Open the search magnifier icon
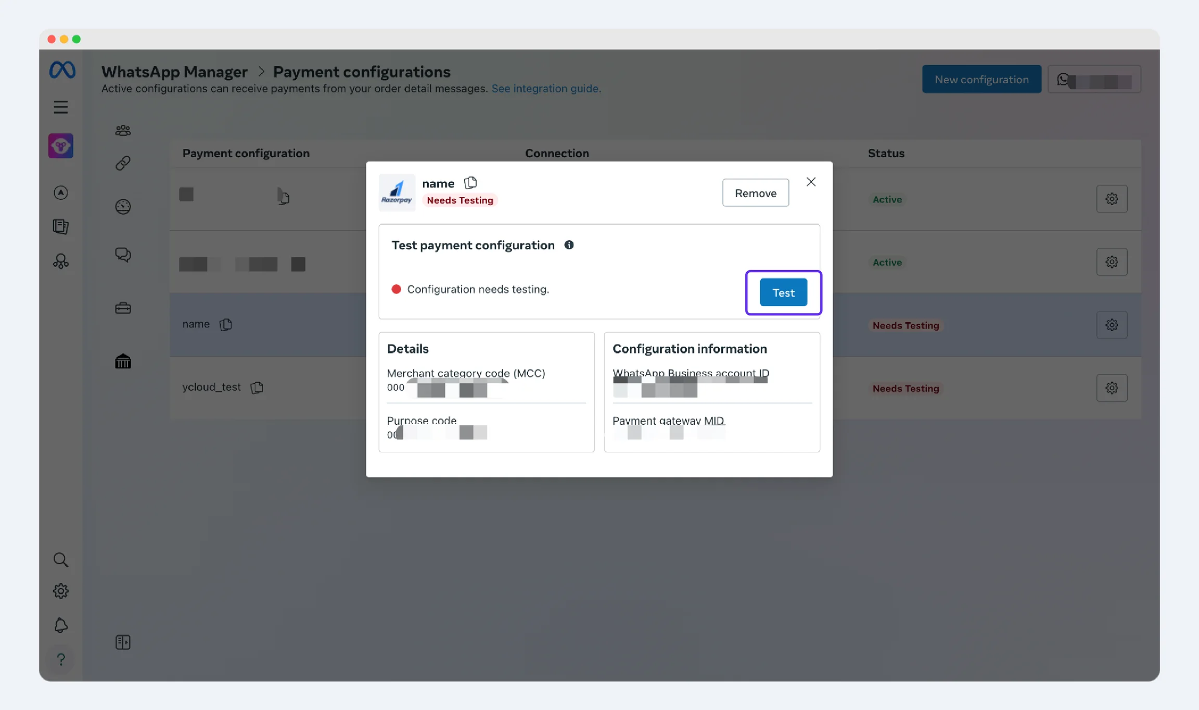1199x710 pixels. point(61,560)
